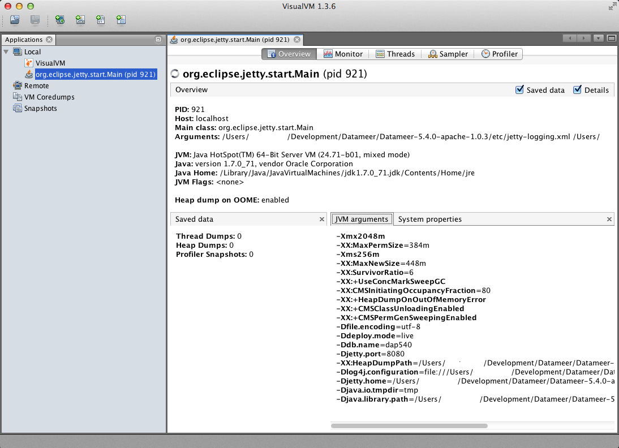Click the -XX:+CMSPermGenSweepingEnabled line
This screenshot has height=448, width=619.
pos(406,318)
